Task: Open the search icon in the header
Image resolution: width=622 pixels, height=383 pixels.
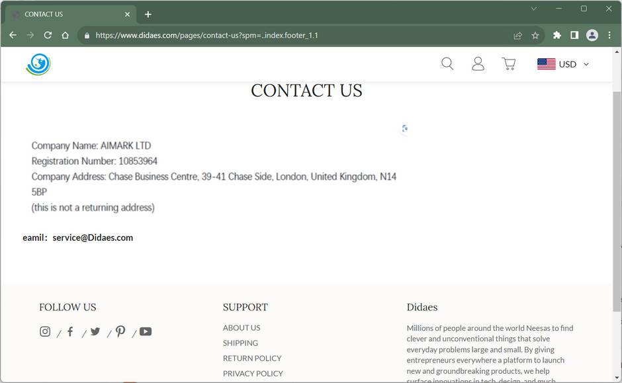Action: tap(447, 64)
